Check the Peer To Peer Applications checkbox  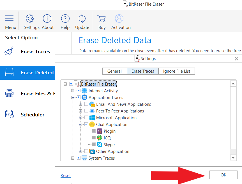pos(86,111)
